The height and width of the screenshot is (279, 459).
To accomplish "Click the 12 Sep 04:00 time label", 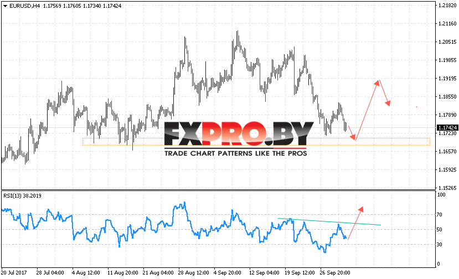I will point(264,272).
